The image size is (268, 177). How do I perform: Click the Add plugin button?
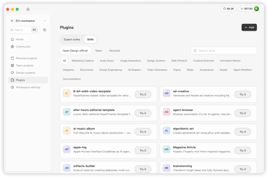[x=249, y=27]
